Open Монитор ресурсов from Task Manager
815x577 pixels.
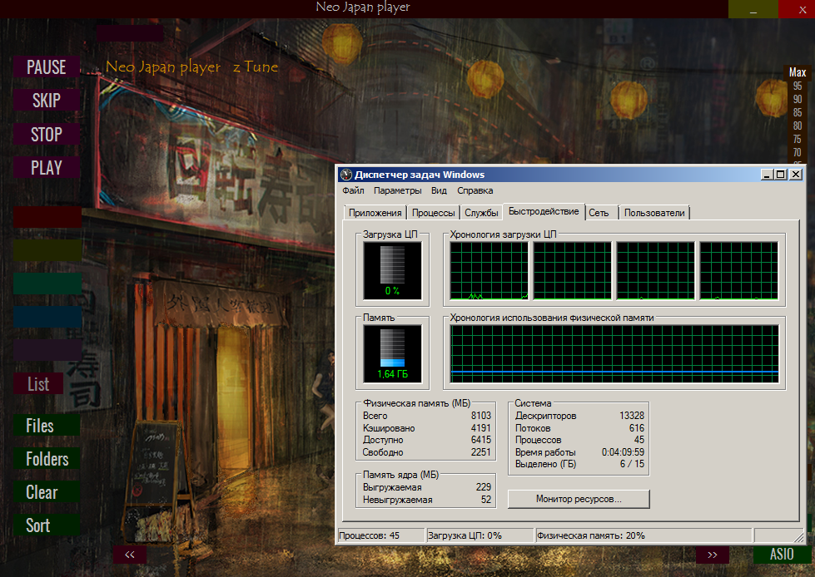click(579, 499)
